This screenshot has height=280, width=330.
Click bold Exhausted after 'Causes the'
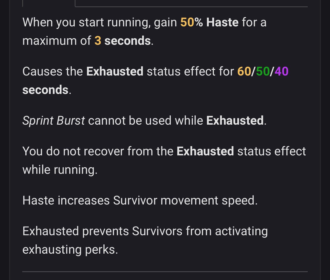115,71
